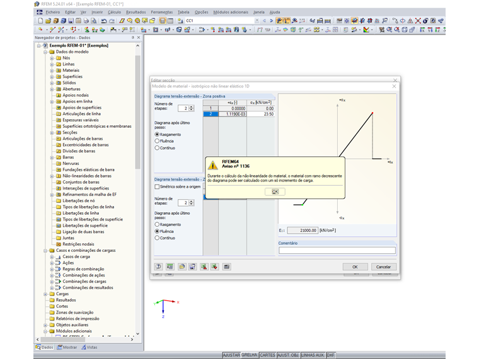
Task: Expand the Casos de carga node
Action: click(52, 257)
